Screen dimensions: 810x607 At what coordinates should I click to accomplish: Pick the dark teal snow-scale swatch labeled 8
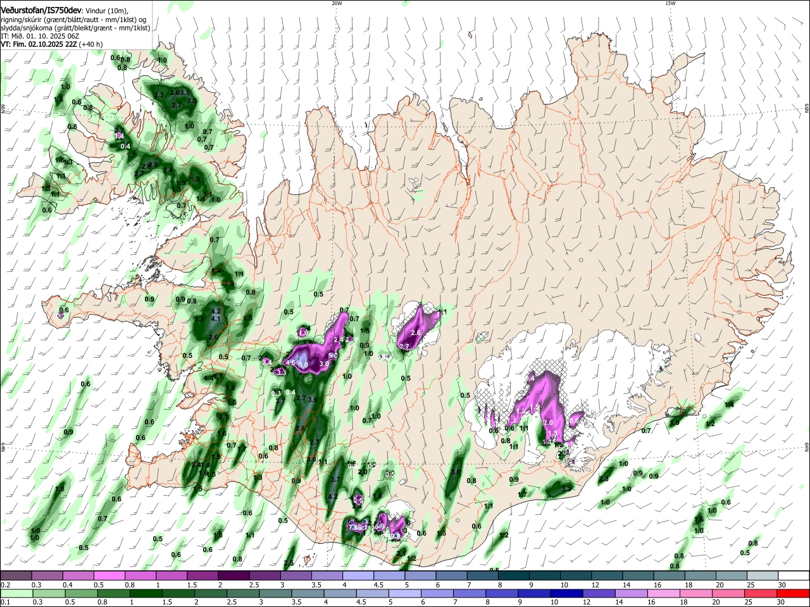[x=513, y=575]
